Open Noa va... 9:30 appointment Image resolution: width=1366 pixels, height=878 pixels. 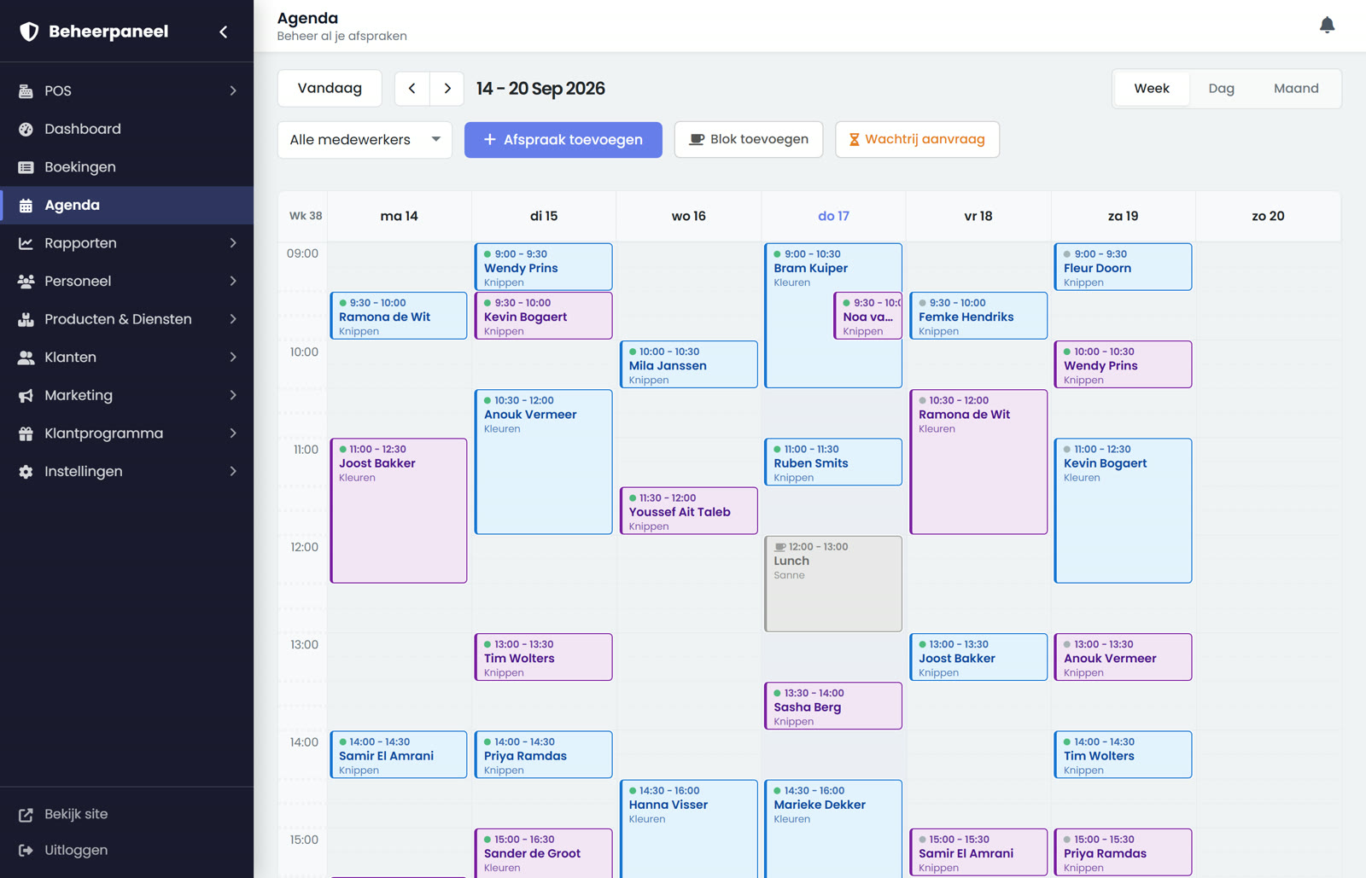[868, 317]
